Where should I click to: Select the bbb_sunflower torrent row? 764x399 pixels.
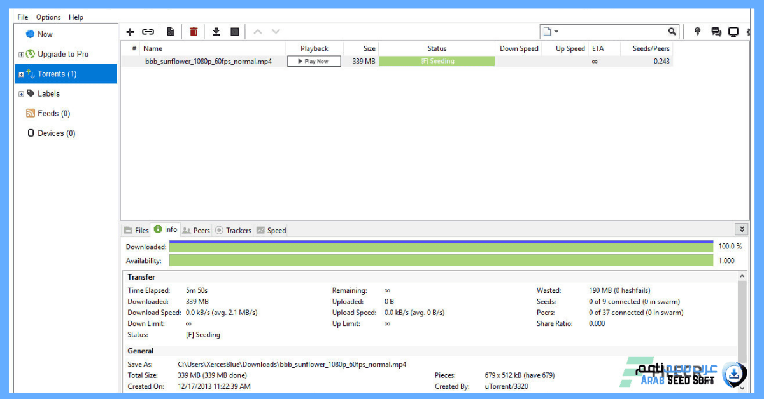point(210,61)
